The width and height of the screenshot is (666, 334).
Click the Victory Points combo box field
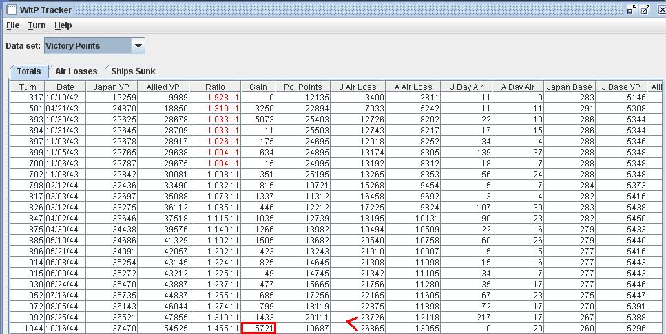pyautogui.click(x=88, y=46)
